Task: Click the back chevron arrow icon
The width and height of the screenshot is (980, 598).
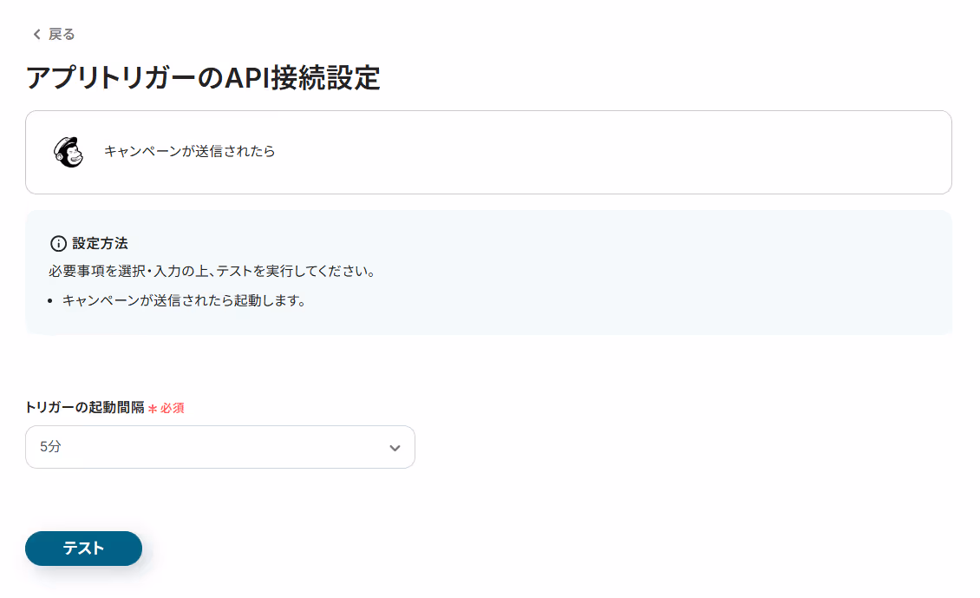Action: (37, 35)
